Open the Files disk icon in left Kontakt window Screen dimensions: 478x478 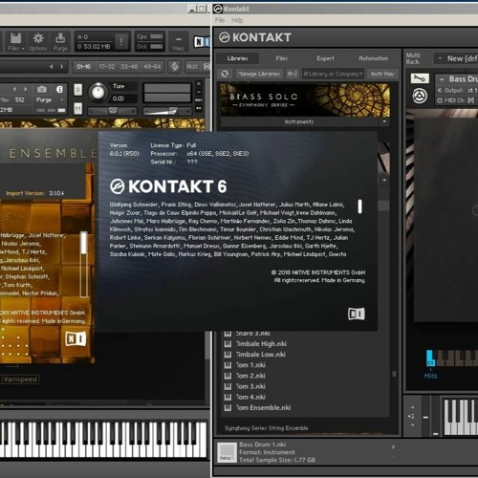coord(15,39)
